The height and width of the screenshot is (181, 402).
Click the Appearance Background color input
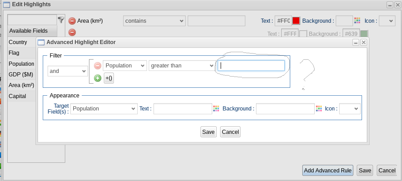[285, 109]
